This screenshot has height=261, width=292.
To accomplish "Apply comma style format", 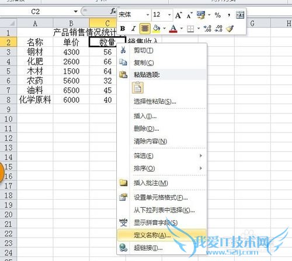I will tap(229, 15).
